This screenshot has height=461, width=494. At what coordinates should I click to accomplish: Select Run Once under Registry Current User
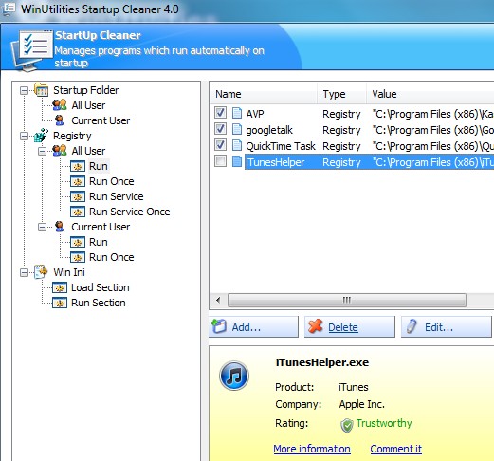click(112, 257)
